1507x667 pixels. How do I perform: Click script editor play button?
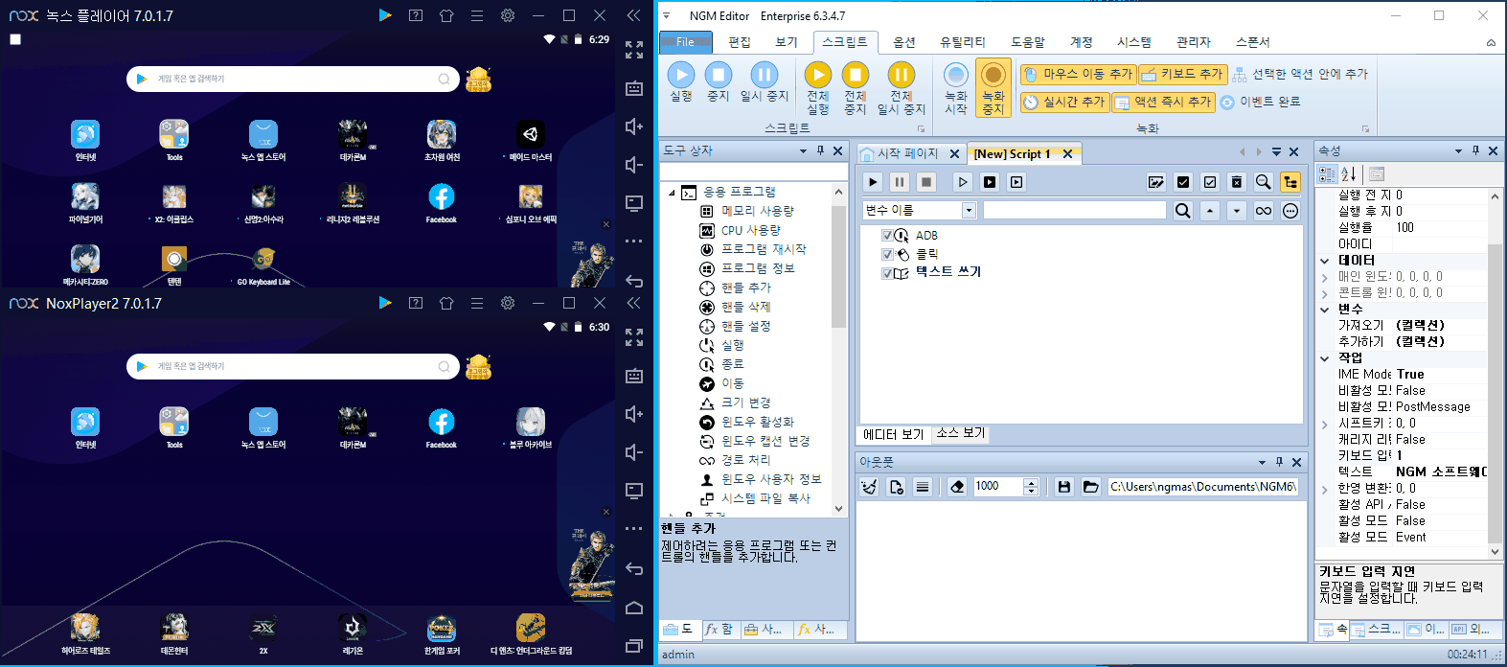tap(873, 182)
